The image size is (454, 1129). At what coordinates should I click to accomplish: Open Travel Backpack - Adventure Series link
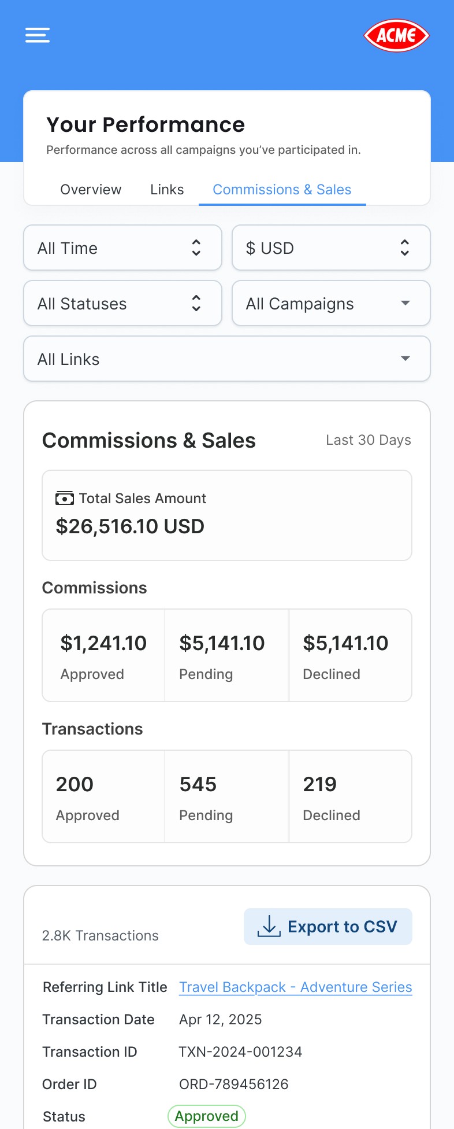click(x=295, y=987)
